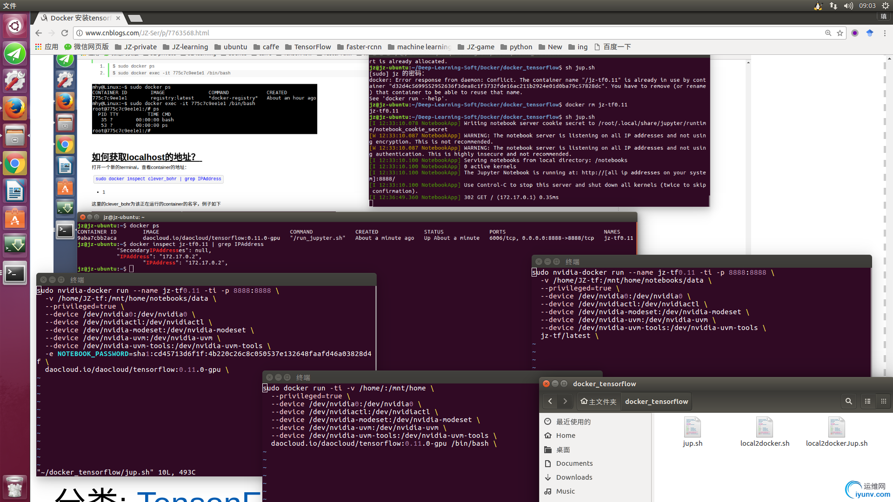The height and width of the screenshot is (502, 893).
Task: Select Documents in file manager sidebar
Action: coord(595,463)
